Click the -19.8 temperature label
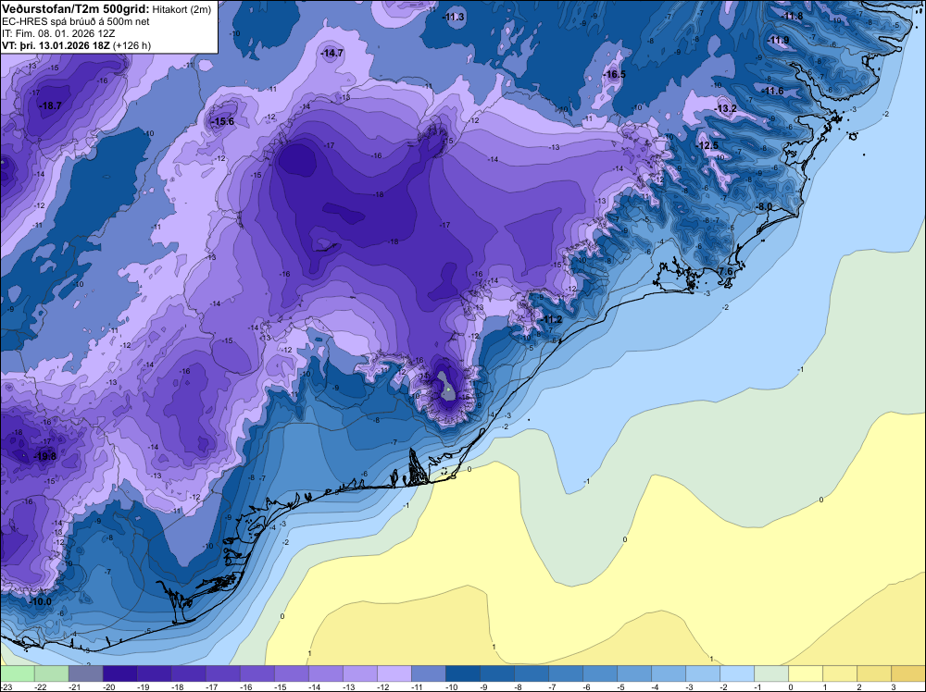The width and height of the screenshot is (926, 692). point(45,456)
